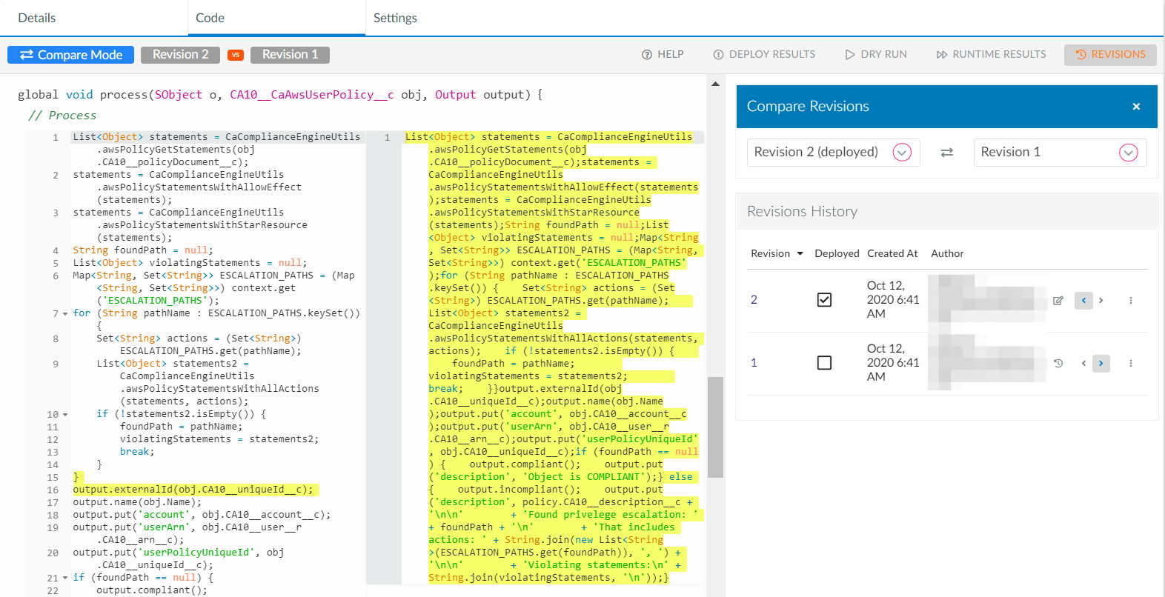Open Deploy Results
This screenshot has height=597, width=1165.
click(764, 55)
